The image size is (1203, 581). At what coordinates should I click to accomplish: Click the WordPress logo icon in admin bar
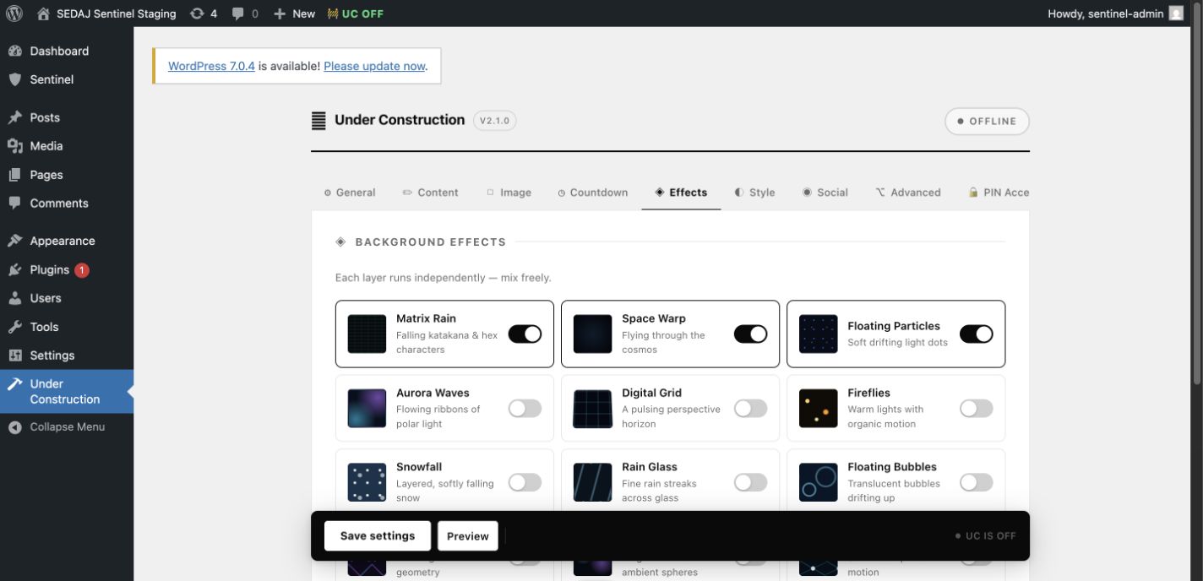[14, 14]
